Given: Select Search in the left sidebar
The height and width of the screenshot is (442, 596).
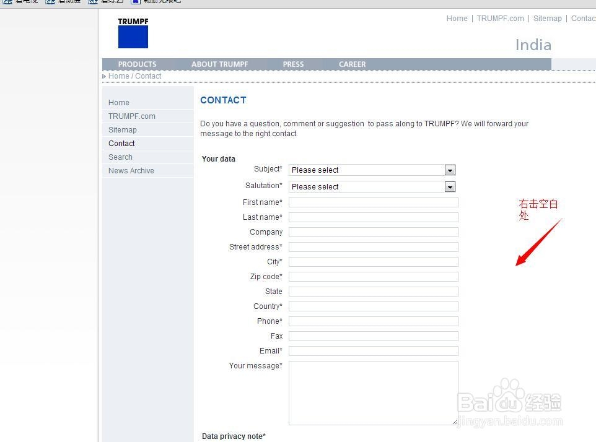Looking at the screenshot, I should tap(120, 157).
